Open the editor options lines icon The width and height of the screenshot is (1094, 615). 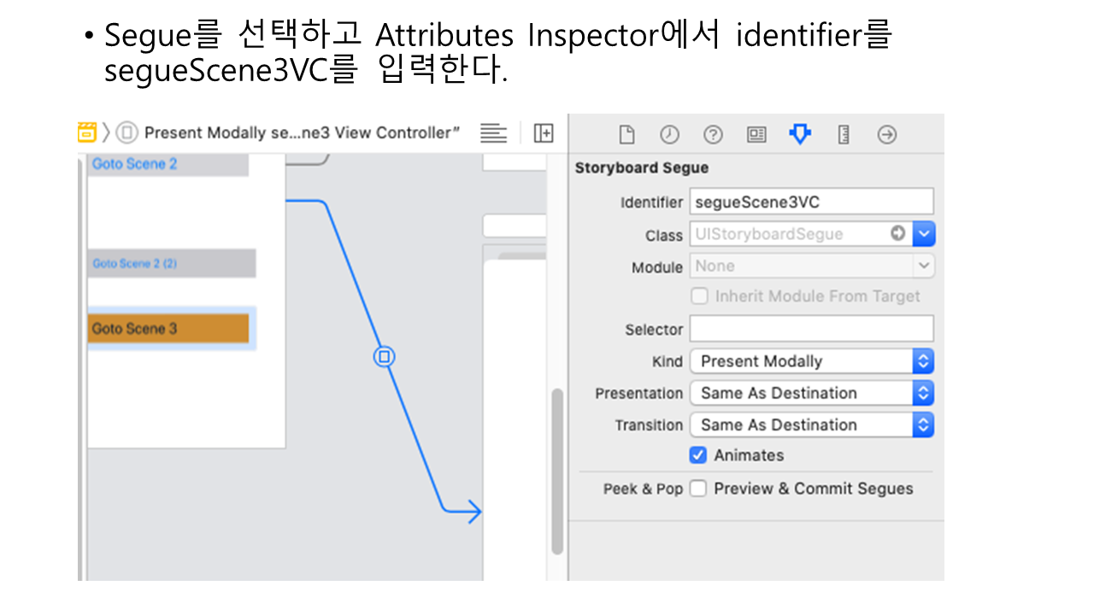493,133
